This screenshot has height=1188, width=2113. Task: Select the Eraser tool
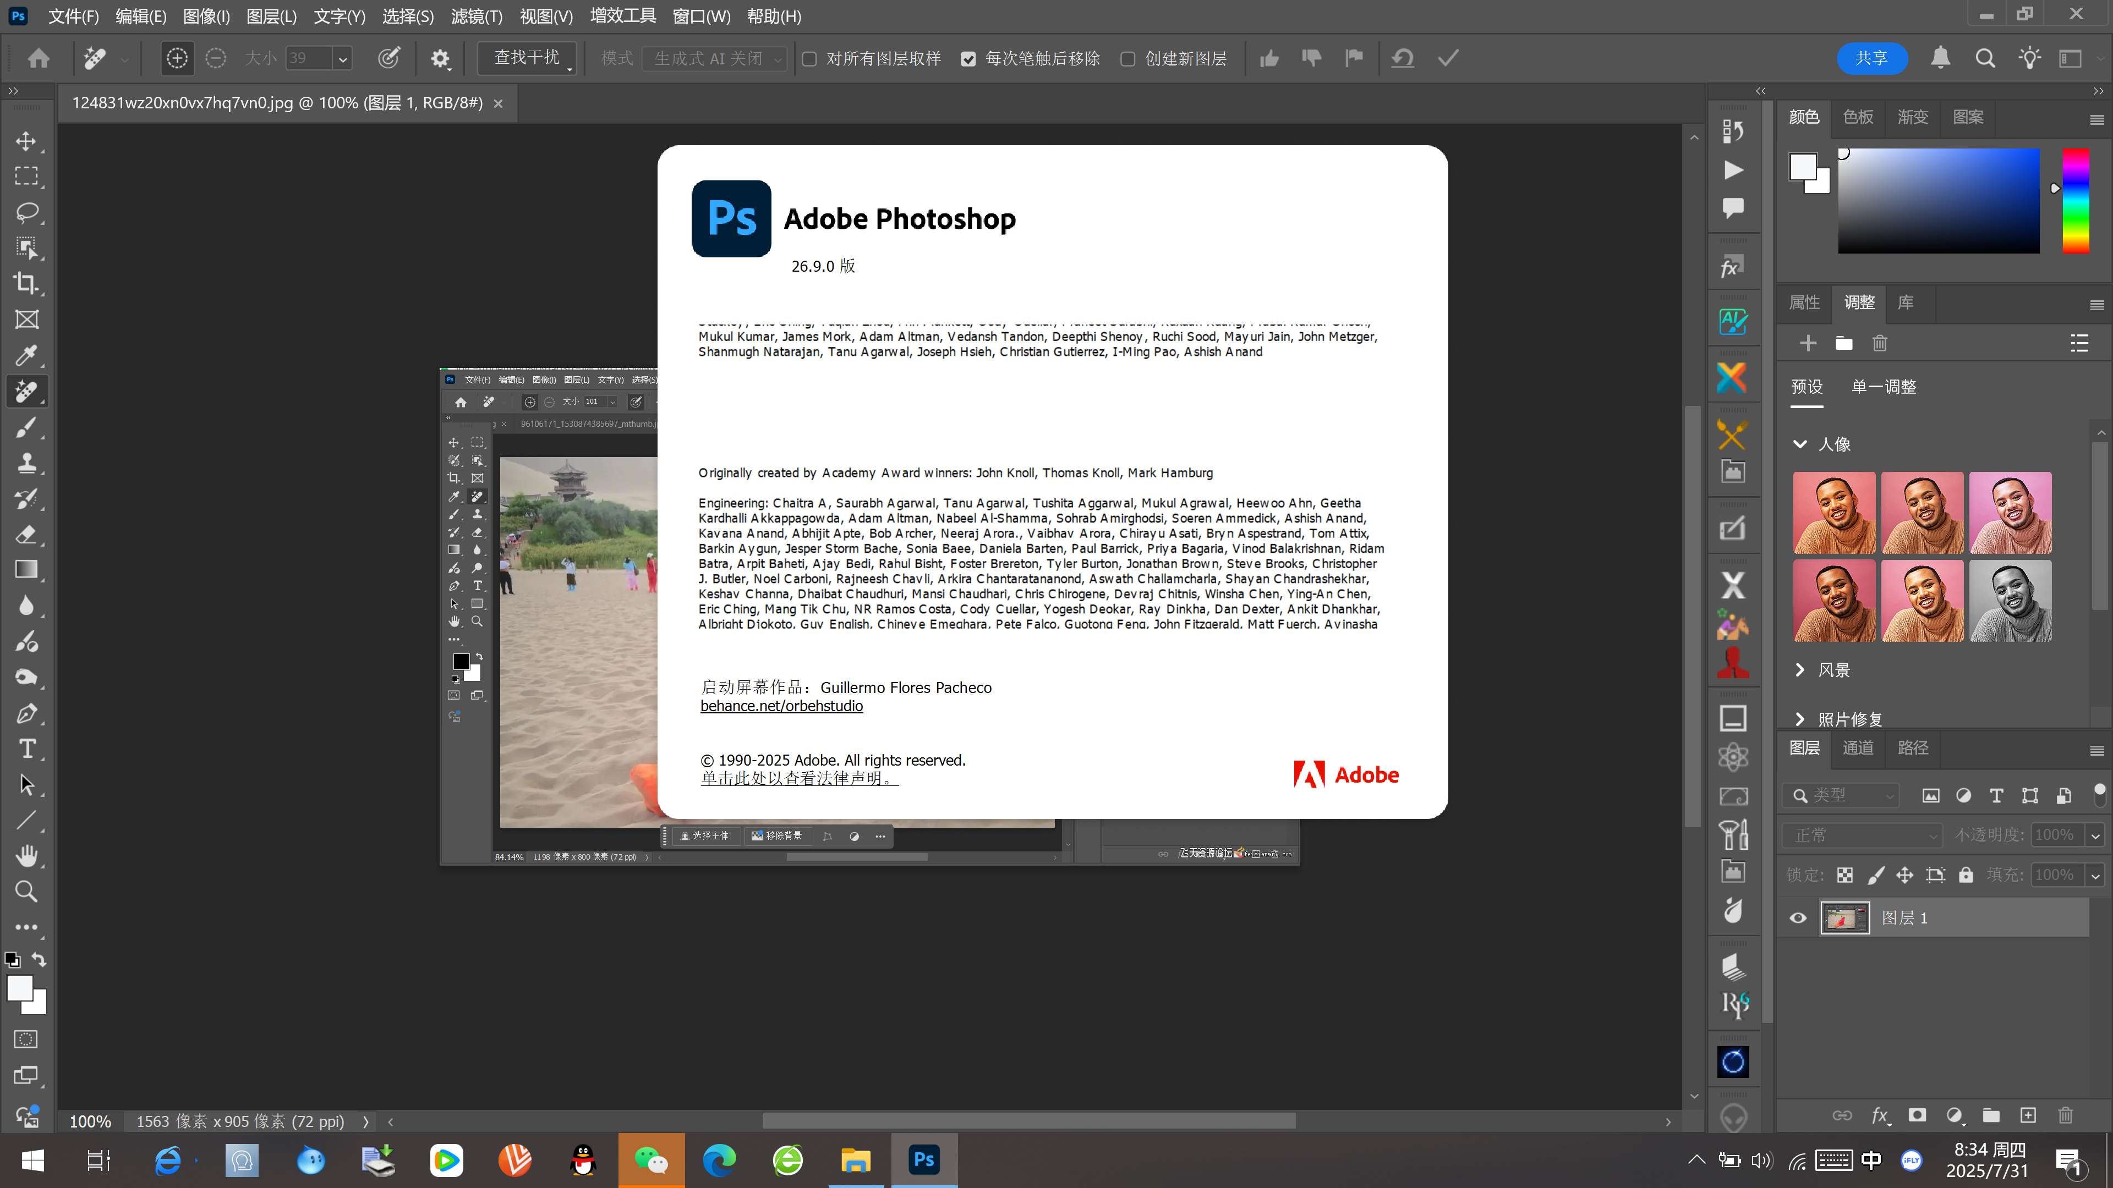(26, 535)
